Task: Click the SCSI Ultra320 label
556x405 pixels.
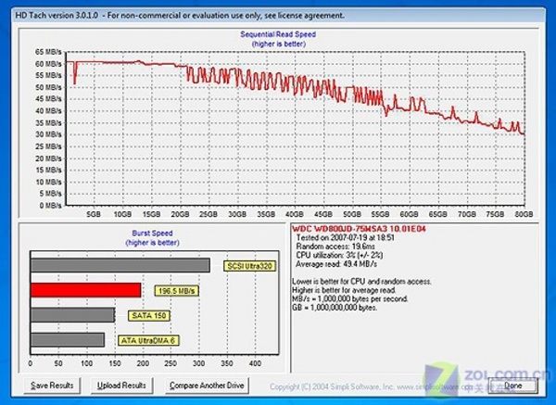Action: coord(249,266)
